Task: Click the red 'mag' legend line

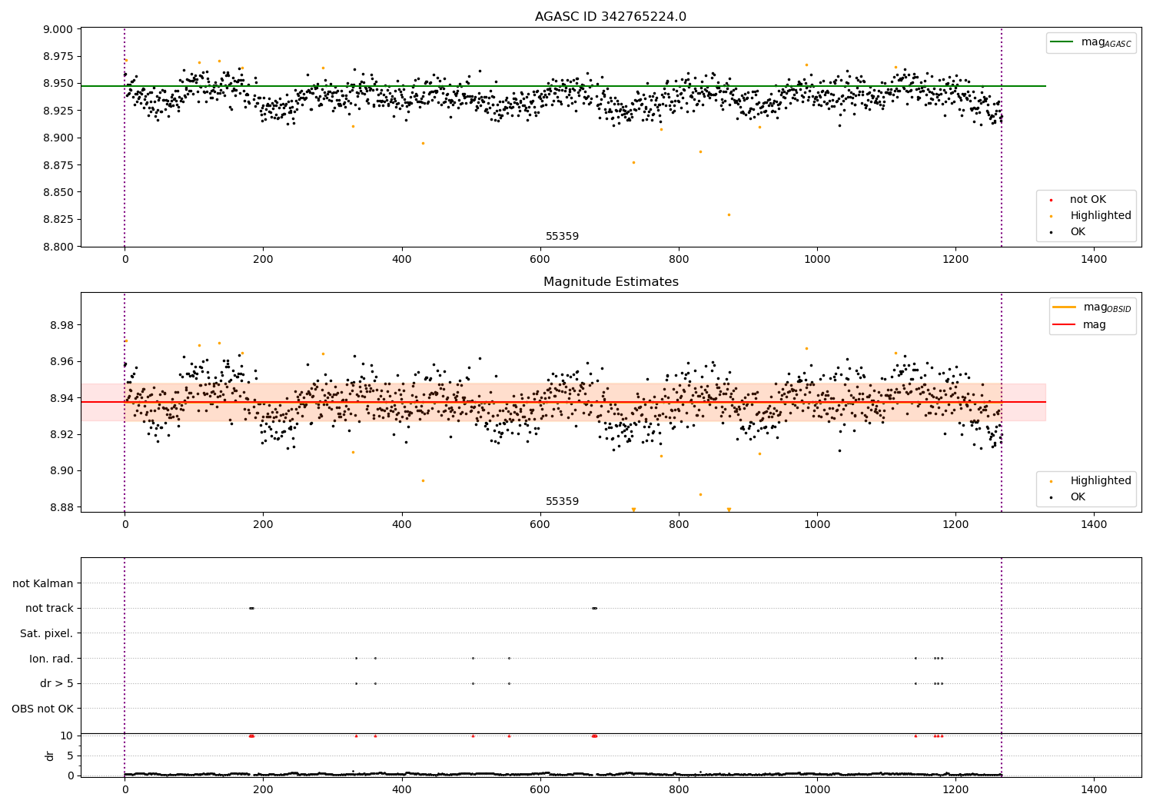Action: click(x=1065, y=325)
